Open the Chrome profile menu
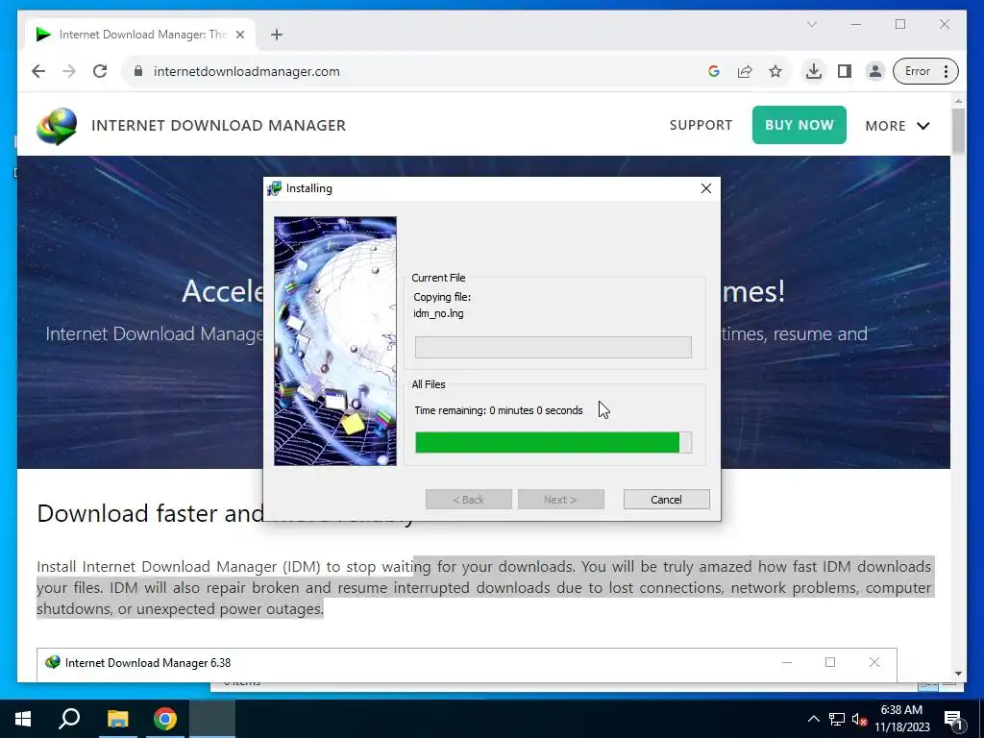This screenshot has height=738, width=984. click(874, 71)
